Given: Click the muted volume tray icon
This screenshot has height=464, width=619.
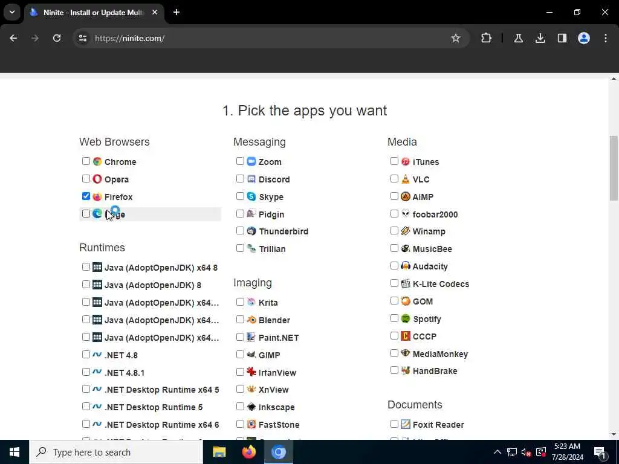Looking at the screenshot, I should [x=526, y=452].
